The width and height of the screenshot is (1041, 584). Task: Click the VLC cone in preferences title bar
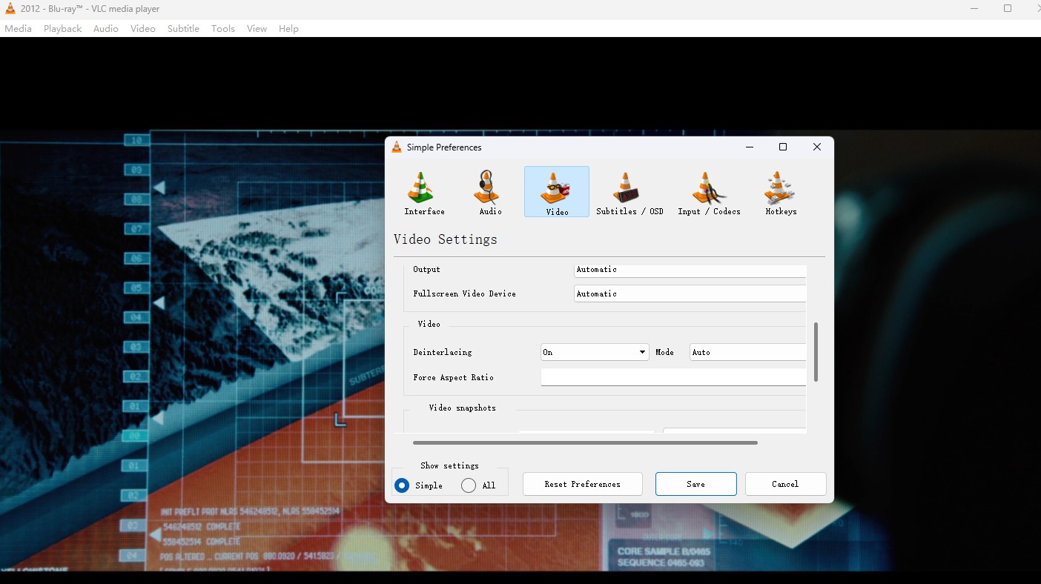pos(396,147)
